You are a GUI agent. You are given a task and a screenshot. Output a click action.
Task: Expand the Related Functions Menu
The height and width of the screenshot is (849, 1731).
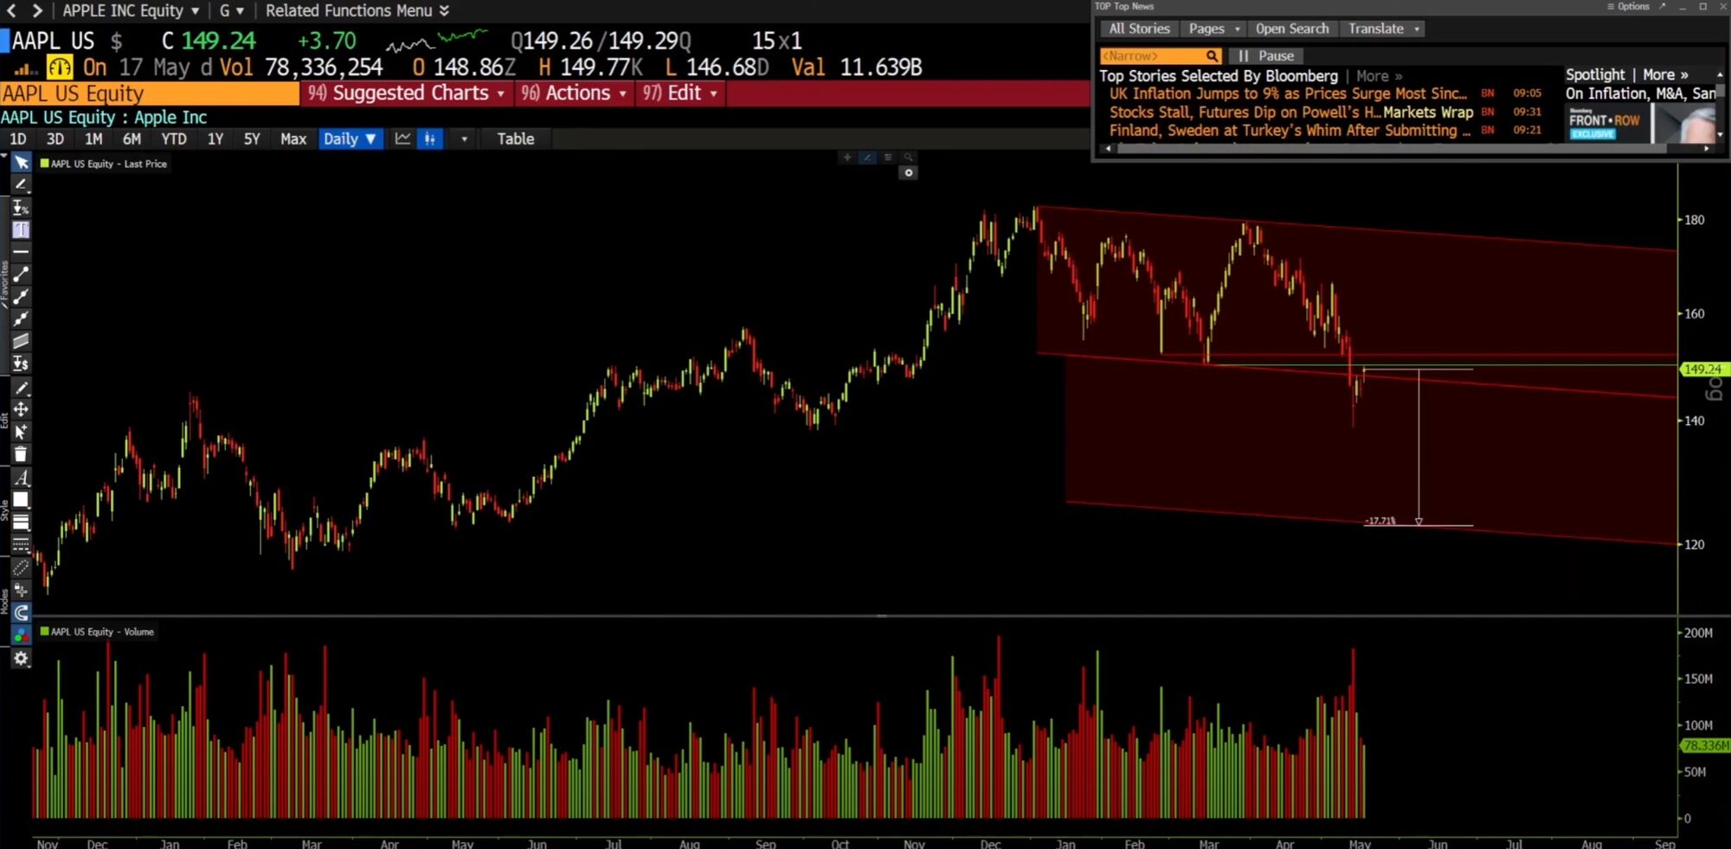click(x=357, y=10)
